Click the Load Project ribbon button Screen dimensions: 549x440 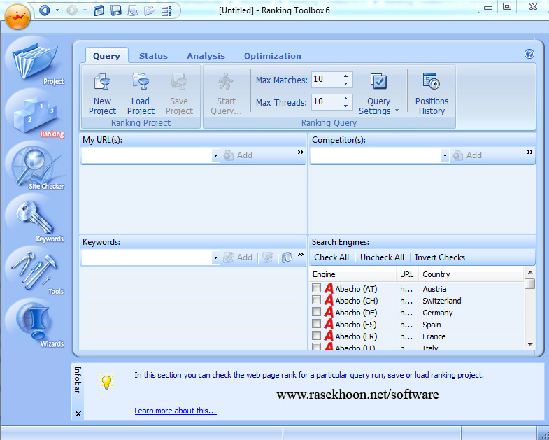point(141,94)
